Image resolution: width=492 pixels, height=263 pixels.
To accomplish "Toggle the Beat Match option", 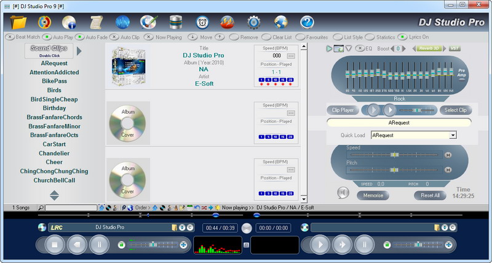I will pos(11,37).
